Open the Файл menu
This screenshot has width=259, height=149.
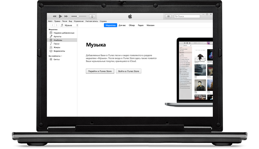pos(50,21)
